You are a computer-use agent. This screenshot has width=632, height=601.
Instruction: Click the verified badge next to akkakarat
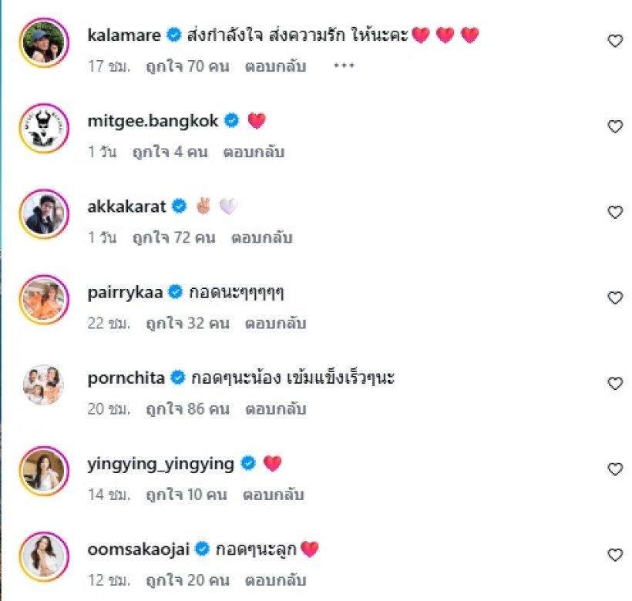click(x=179, y=206)
